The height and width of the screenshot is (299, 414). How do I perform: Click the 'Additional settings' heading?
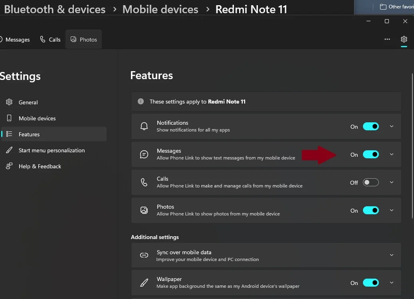155,237
